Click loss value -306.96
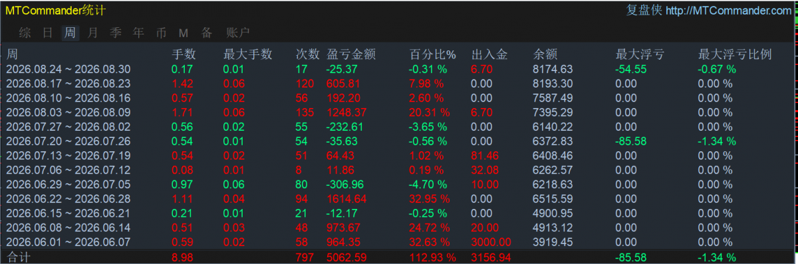 tap(346, 184)
